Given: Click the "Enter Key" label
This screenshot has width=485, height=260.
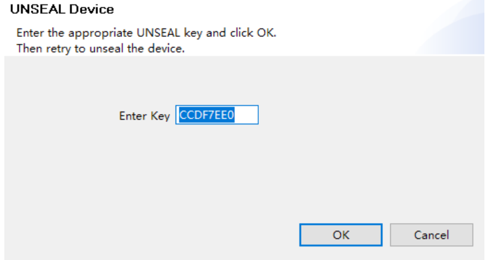Looking at the screenshot, I should click(x=144, y=116).
